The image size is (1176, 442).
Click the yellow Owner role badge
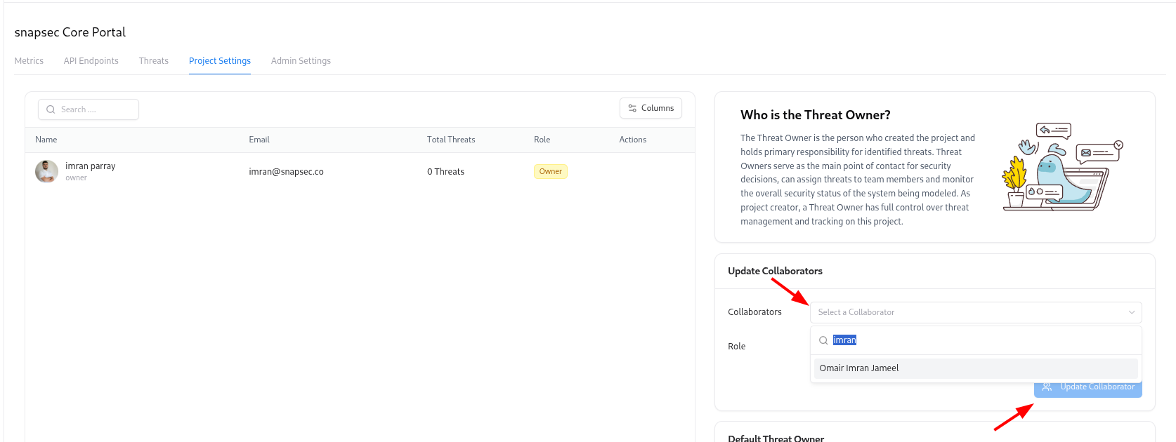(x=551, y=171)
